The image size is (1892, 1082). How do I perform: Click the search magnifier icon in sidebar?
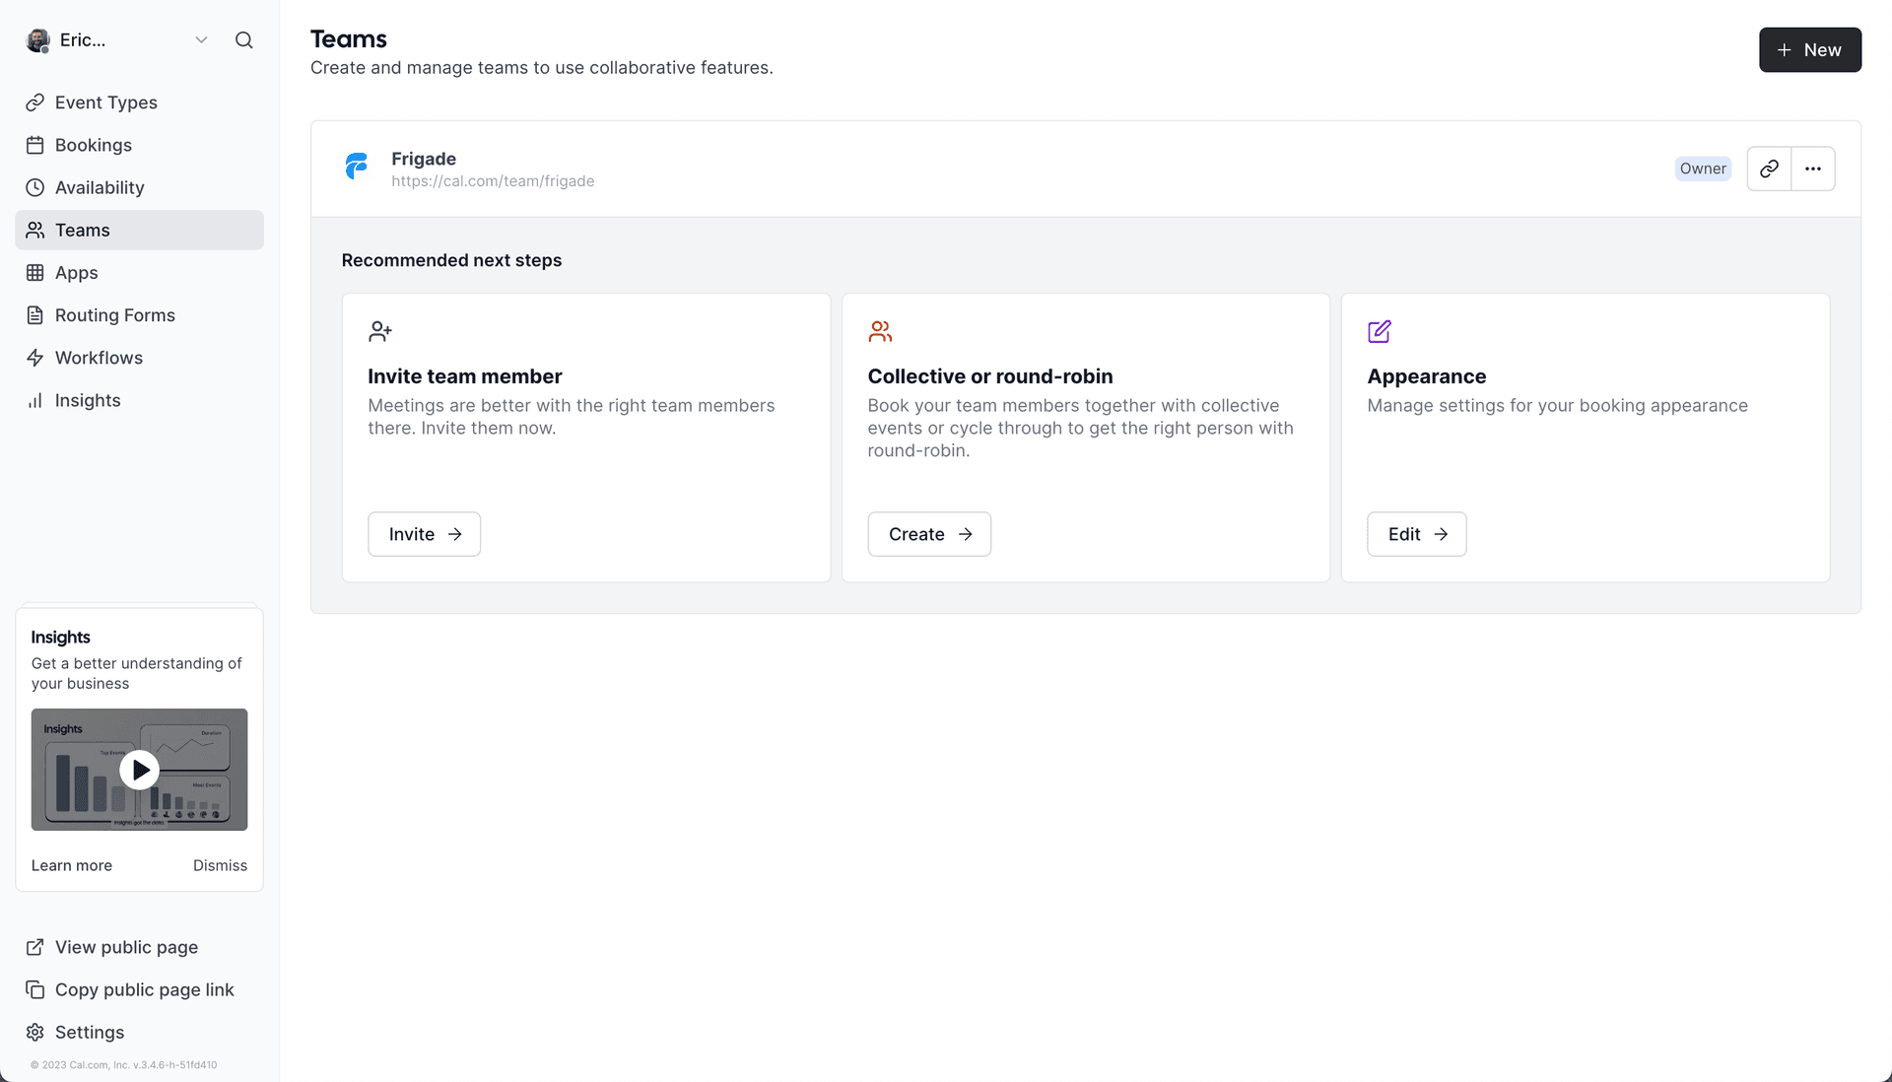[243, 40]
